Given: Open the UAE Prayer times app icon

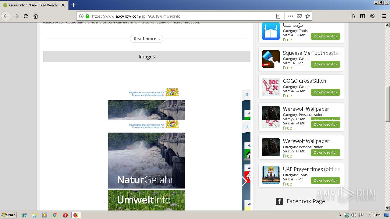Looking at the screenshot, I should pos(271,175).
